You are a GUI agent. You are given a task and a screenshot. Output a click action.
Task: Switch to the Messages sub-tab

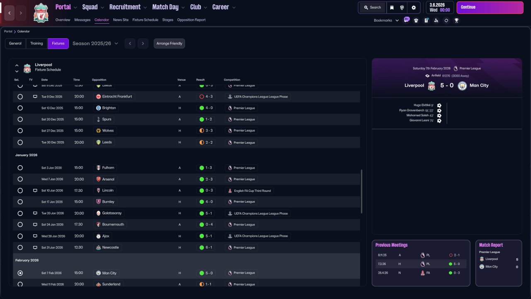click(82, 20)
